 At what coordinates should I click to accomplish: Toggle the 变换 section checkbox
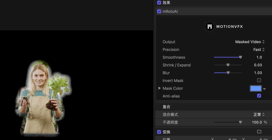tap(159, 132)
